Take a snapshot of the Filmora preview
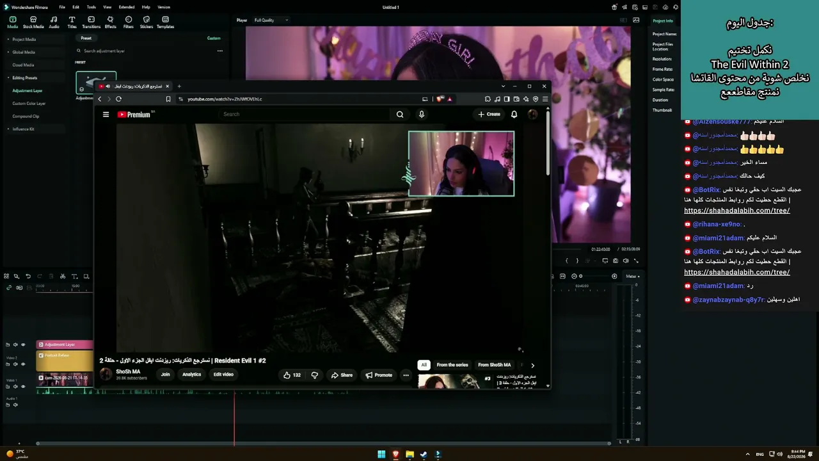The height and width of the screenshot is (461, 819). [x=616, y=261]
